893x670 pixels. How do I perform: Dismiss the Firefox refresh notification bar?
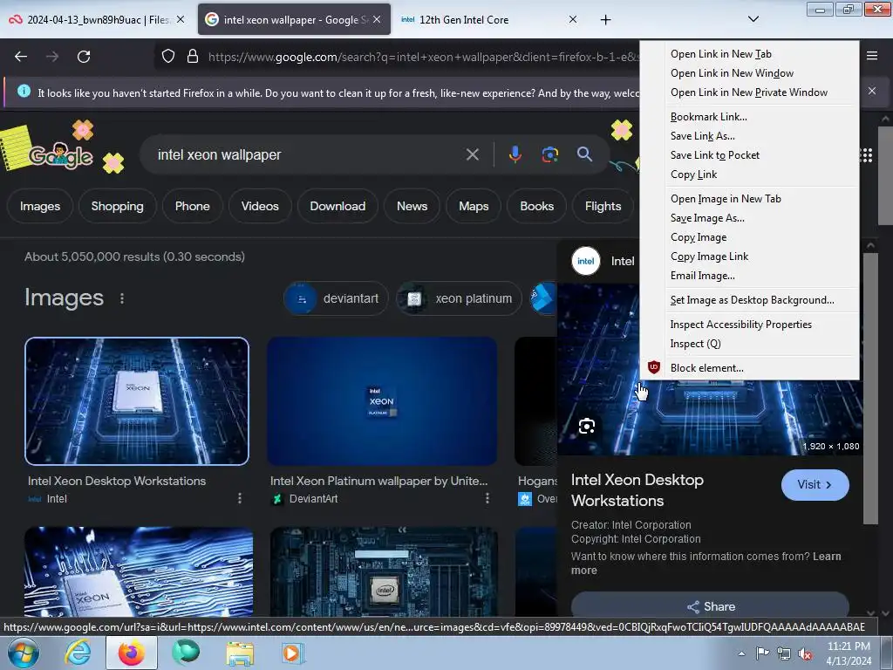click(x=872, y=91)
